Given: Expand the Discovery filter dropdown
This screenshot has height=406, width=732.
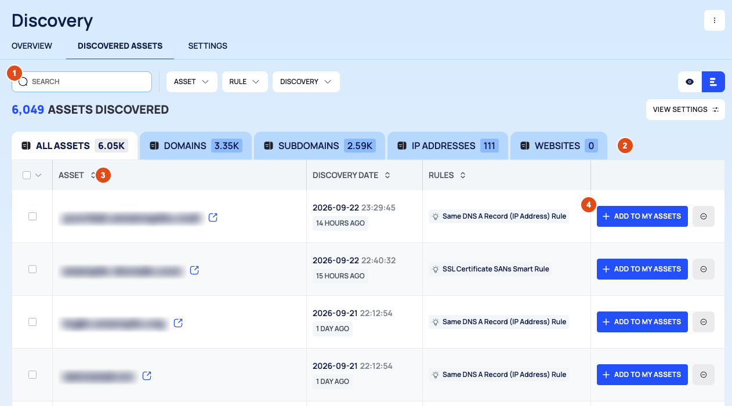Looking at the screenshot, I should [306, 82].
